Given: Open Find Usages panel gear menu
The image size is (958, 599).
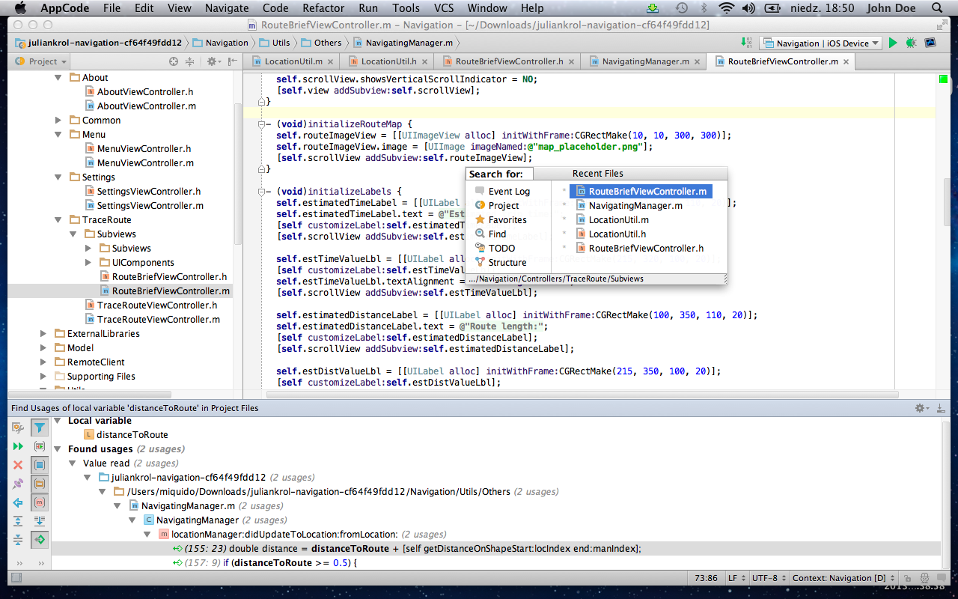Looking at the screenshot, I should click(x=921, y=408).
